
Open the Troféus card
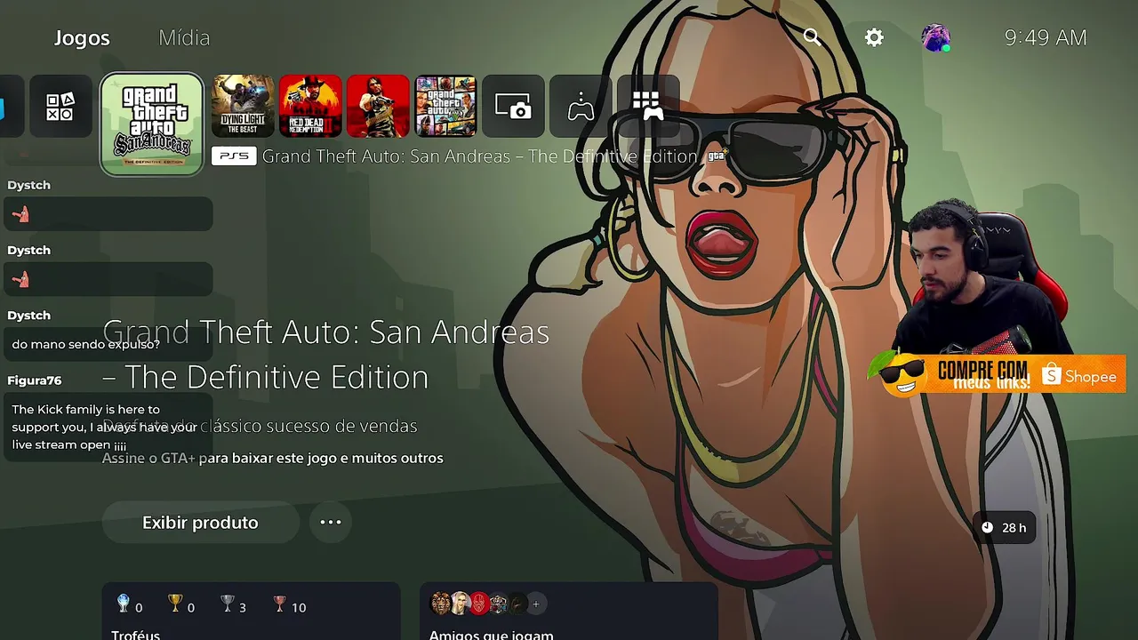pos(251,612)
